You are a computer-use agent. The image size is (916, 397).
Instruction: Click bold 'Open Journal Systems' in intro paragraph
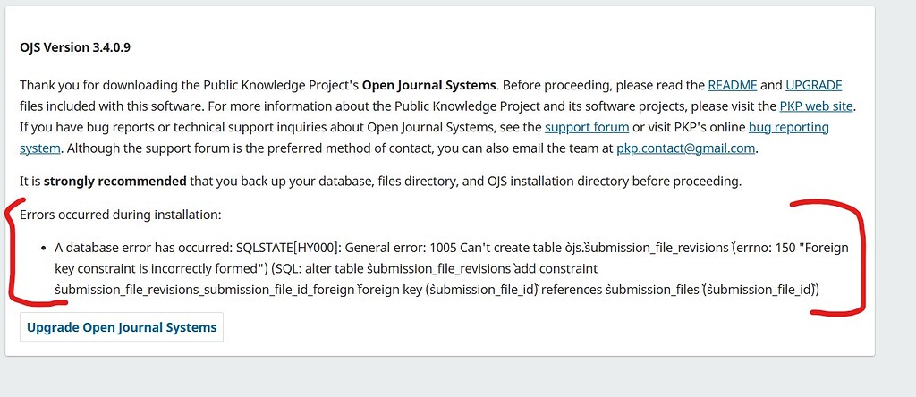pos(428,85)
